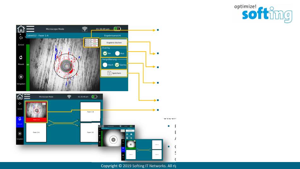The width and height of the screenshot is (300, 169).
Task: Open the hamburger menu in the mosaic screen
Action: click(27, 97)
